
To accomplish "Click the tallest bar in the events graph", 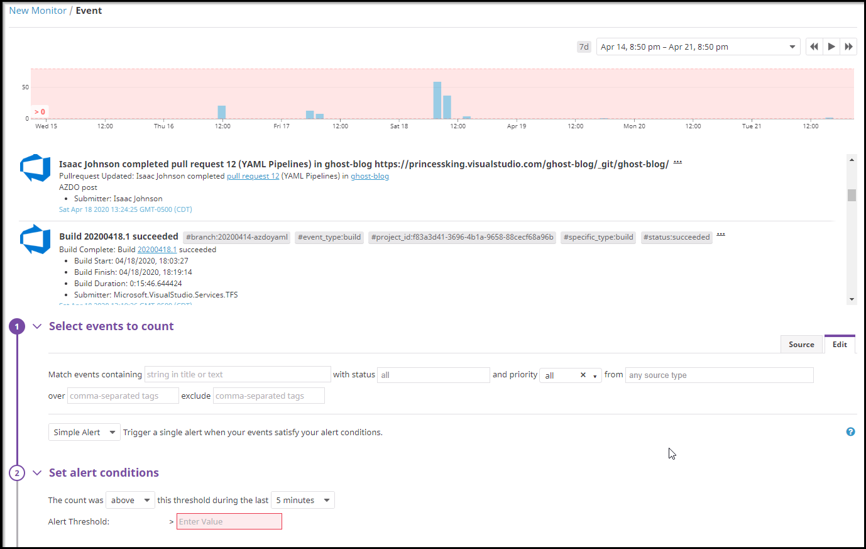I will pyautogui.click(x=437, y=100).
